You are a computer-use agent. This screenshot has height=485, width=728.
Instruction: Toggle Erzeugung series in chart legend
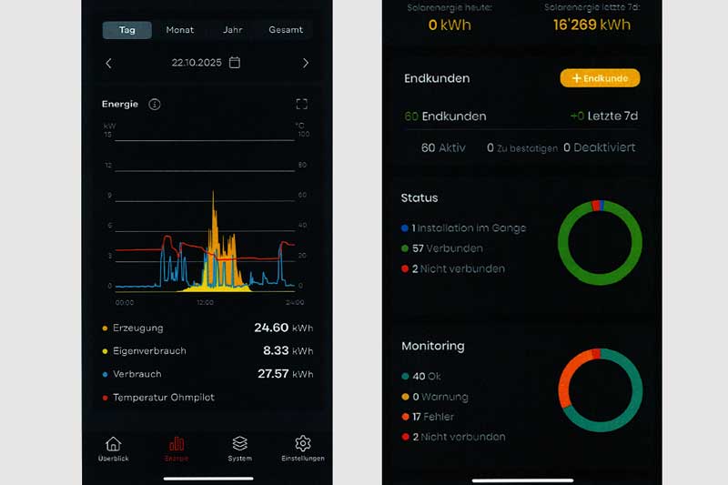point(137,328)
